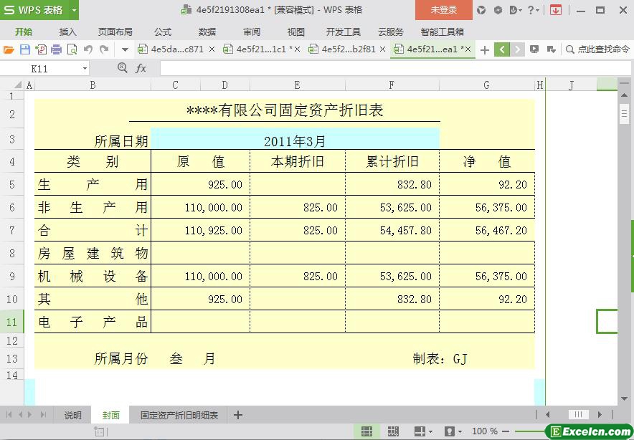
Task: Click the open folder icon in toolbar
Action: tap(9, 49)
